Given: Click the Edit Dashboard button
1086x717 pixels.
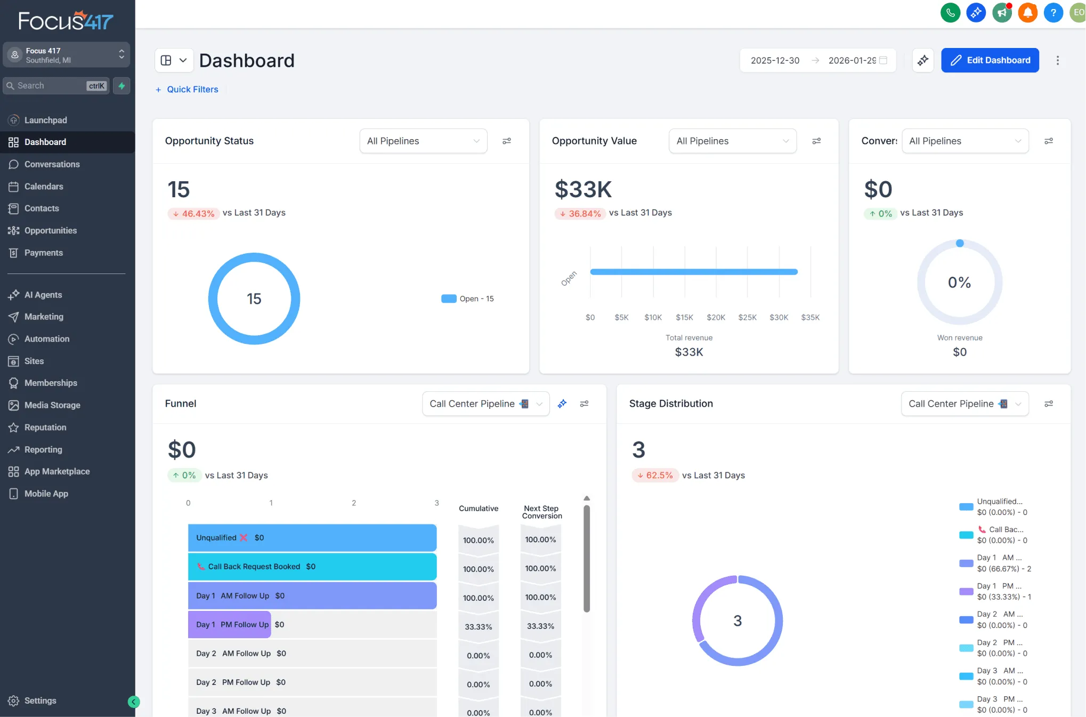Looking at the screenshot, I should 990,60.
